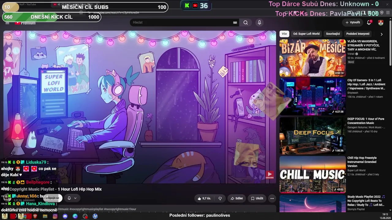The width and height of the screenshot is (392, 220).
Task: Go to YouTube Premium home via logo
Action: click(25, 23)
